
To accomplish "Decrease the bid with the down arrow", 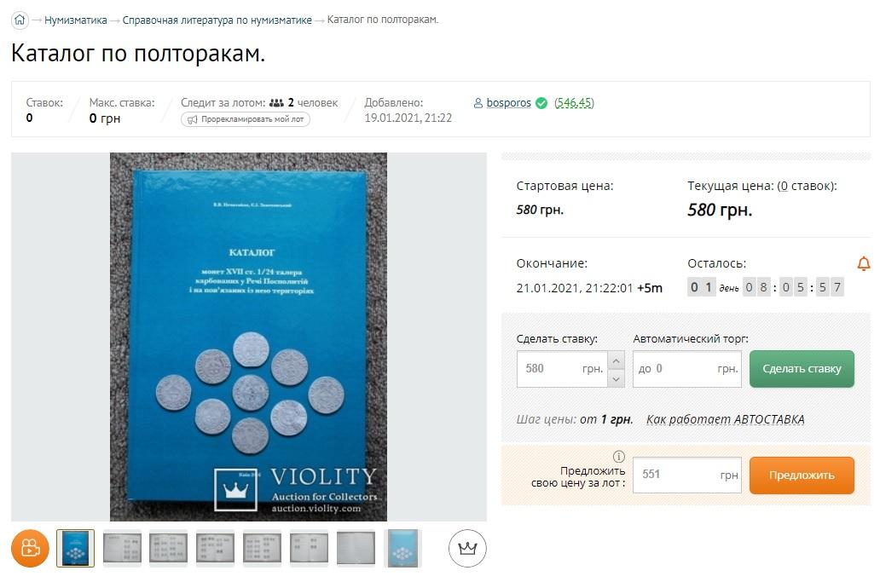I will (616, 378).
